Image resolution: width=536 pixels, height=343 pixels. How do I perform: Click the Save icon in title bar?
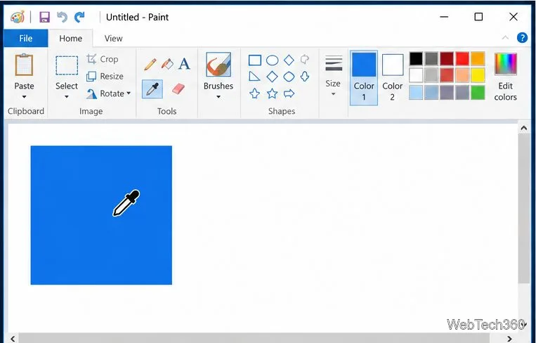(44, 17)
